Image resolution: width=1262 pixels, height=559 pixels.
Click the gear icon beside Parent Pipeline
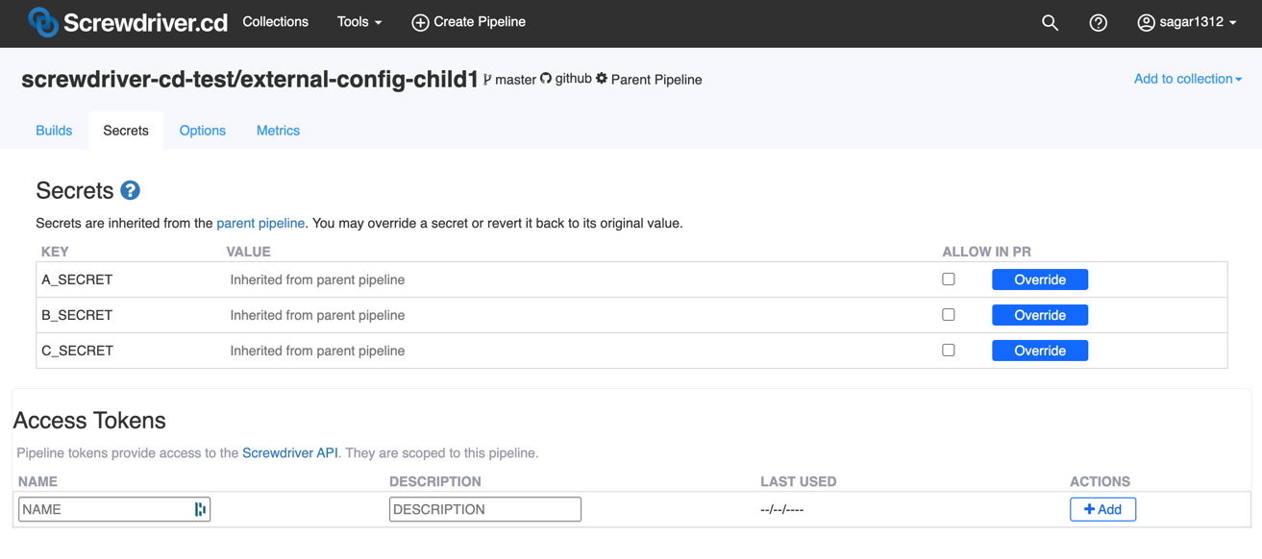[602, 79]
